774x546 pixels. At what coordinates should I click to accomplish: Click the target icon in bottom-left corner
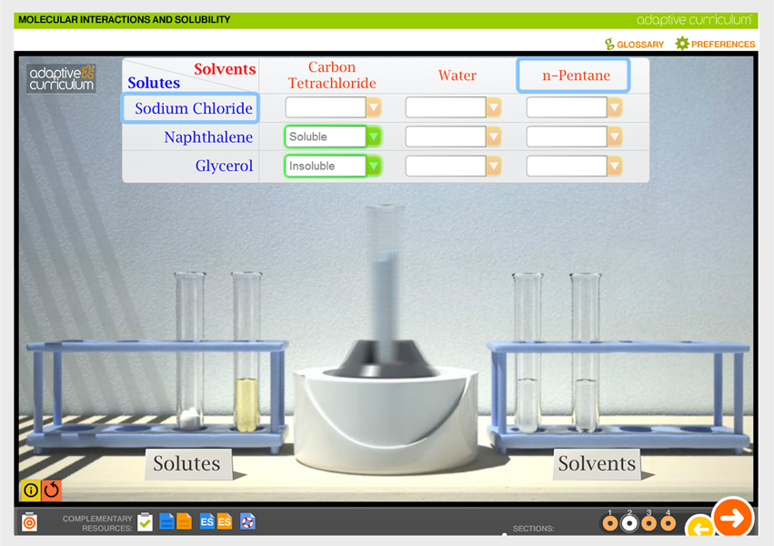[30, 521]
